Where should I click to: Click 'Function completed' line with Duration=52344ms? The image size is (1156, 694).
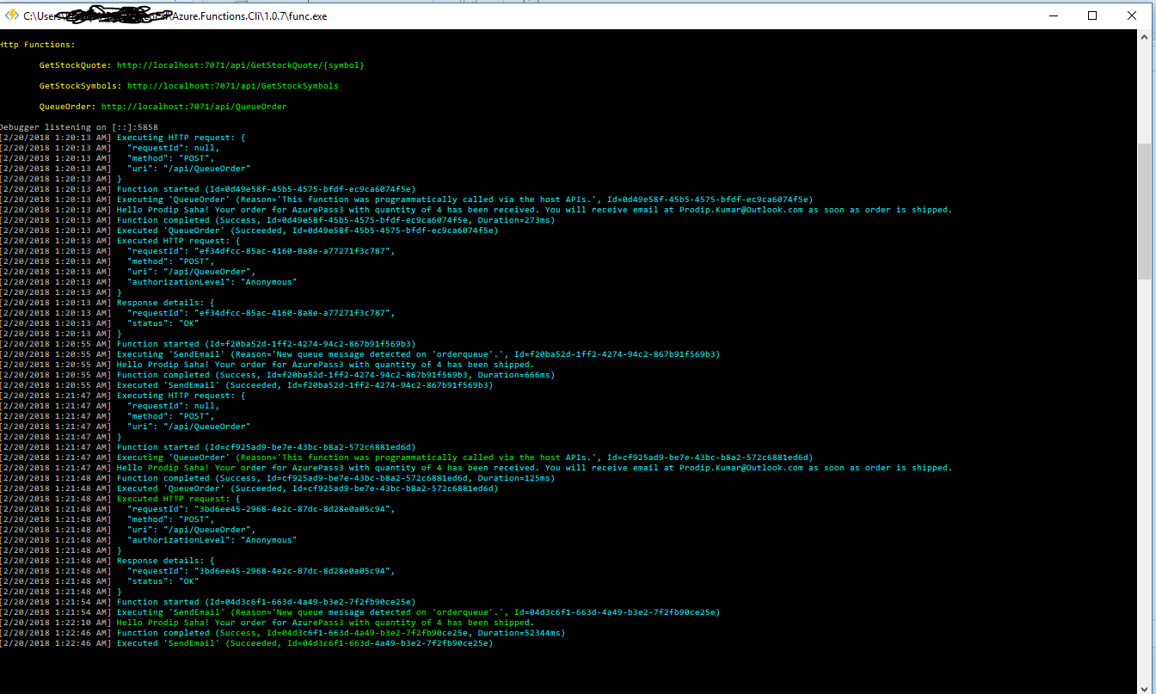(283, 633)
